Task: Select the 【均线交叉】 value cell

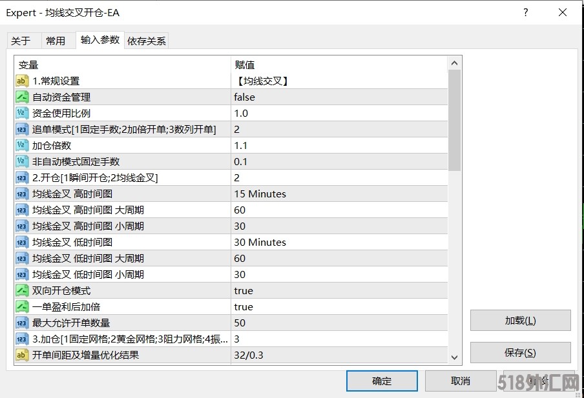Action: click(339, 81)
